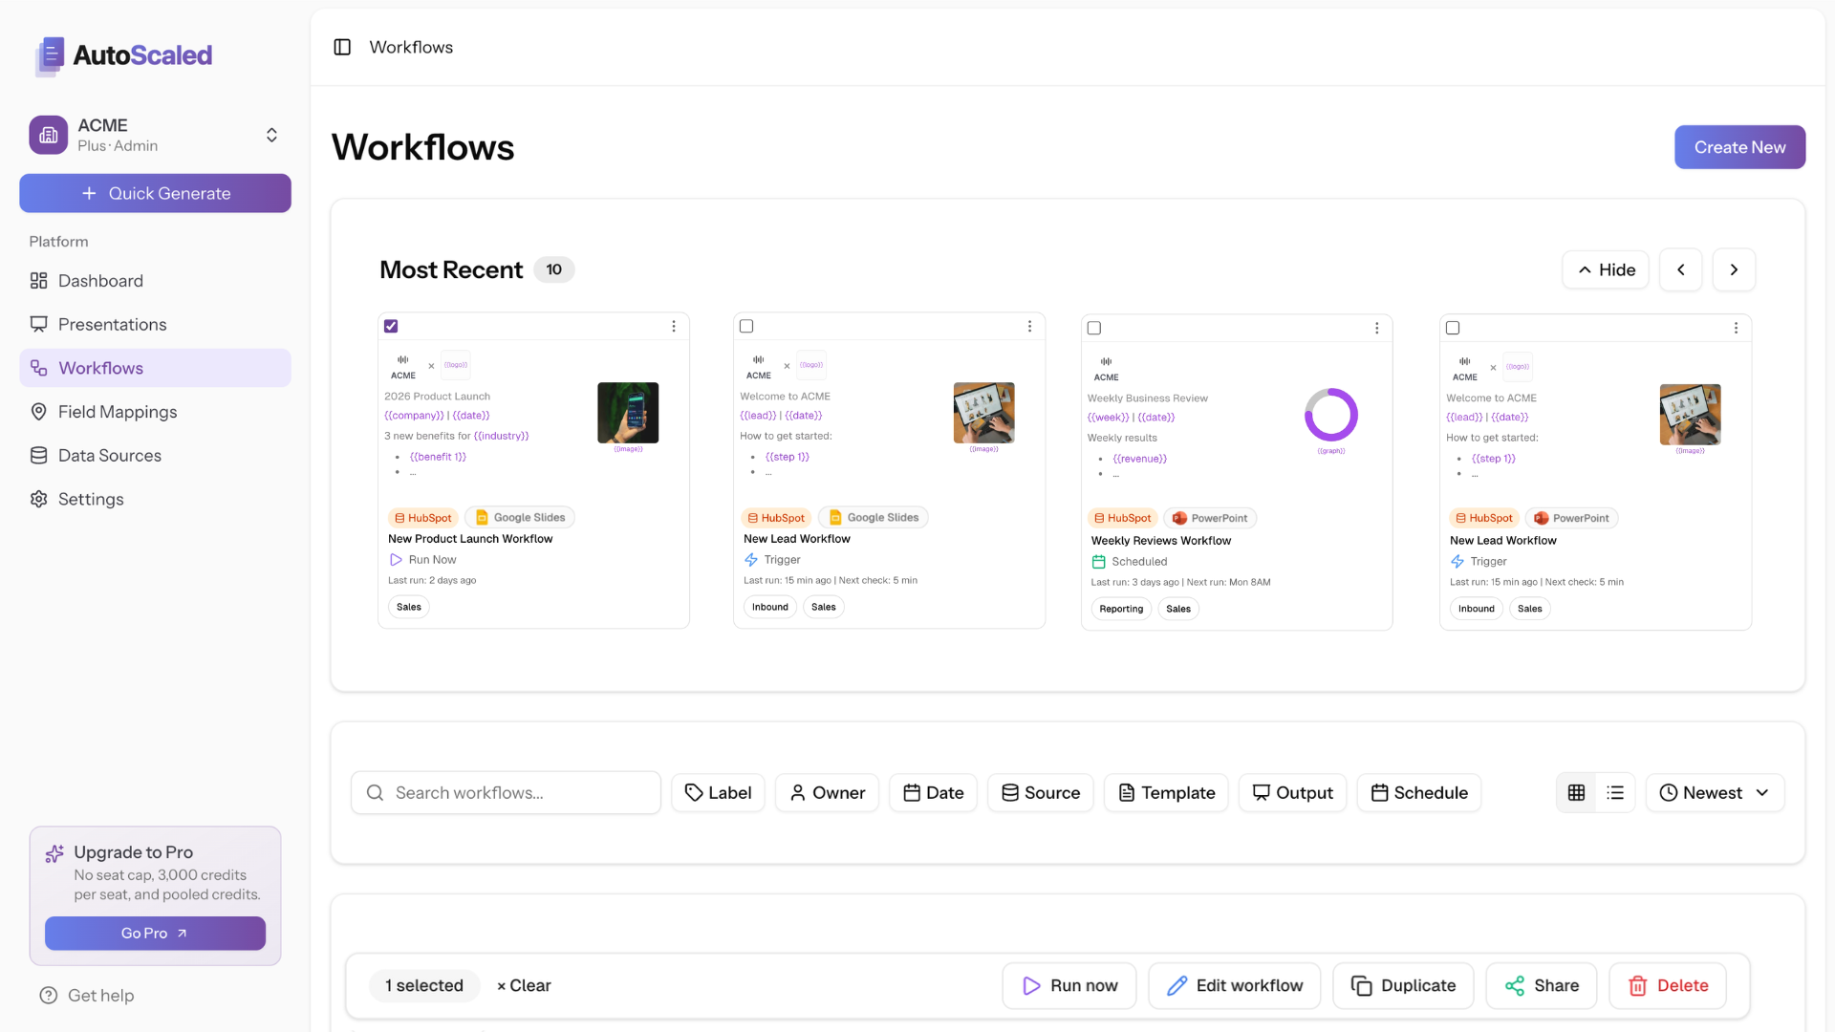The image size is (1835, 1032).
Task: Click Quick Generate button
Action: tap(155, 193)
